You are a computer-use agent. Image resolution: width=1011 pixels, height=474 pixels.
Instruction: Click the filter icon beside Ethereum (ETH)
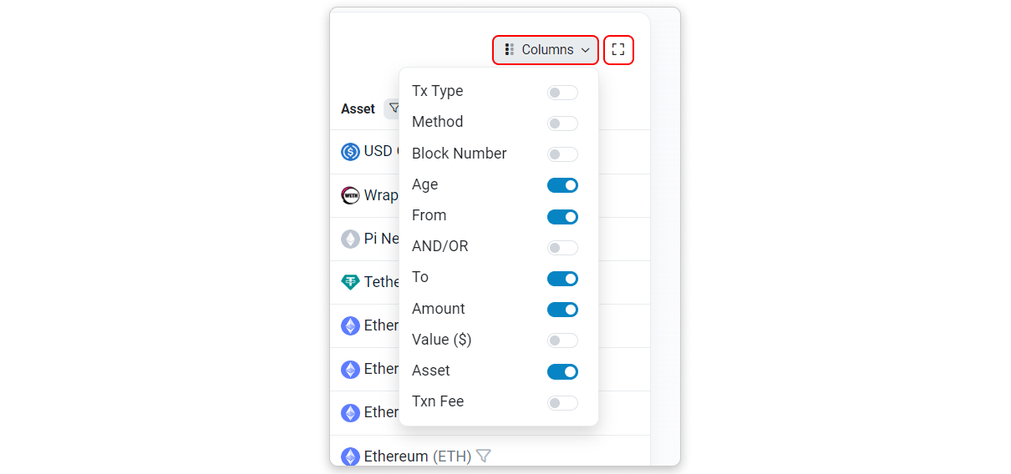483,456
